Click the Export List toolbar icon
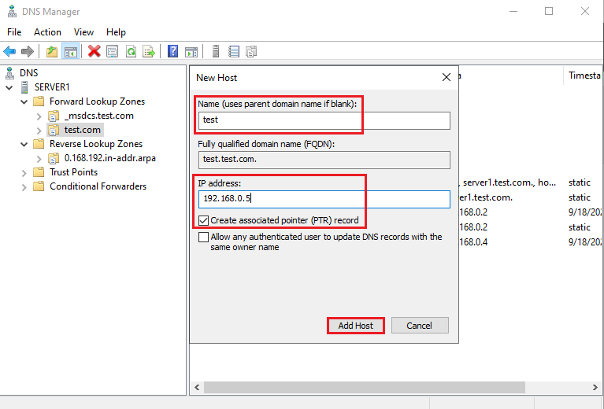The image size is (604, 409). 147,52
